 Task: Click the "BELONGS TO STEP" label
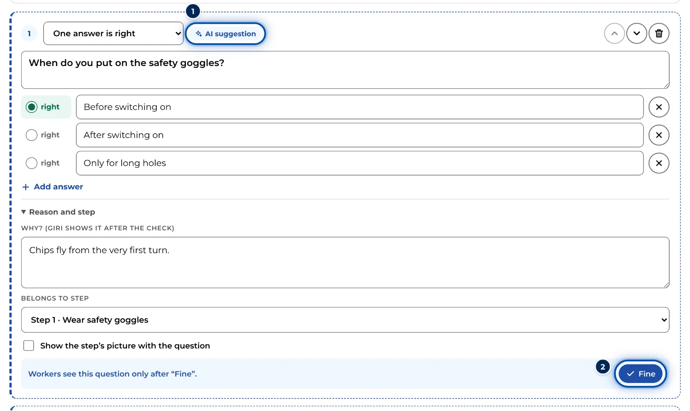(55, 298)
